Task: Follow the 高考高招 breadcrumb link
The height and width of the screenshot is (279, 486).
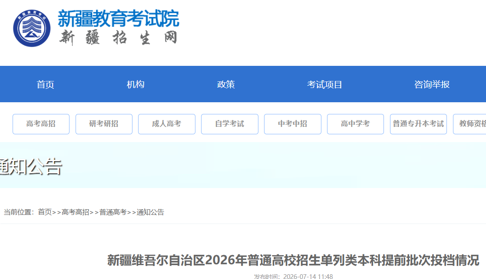Action: coord(75,212)
